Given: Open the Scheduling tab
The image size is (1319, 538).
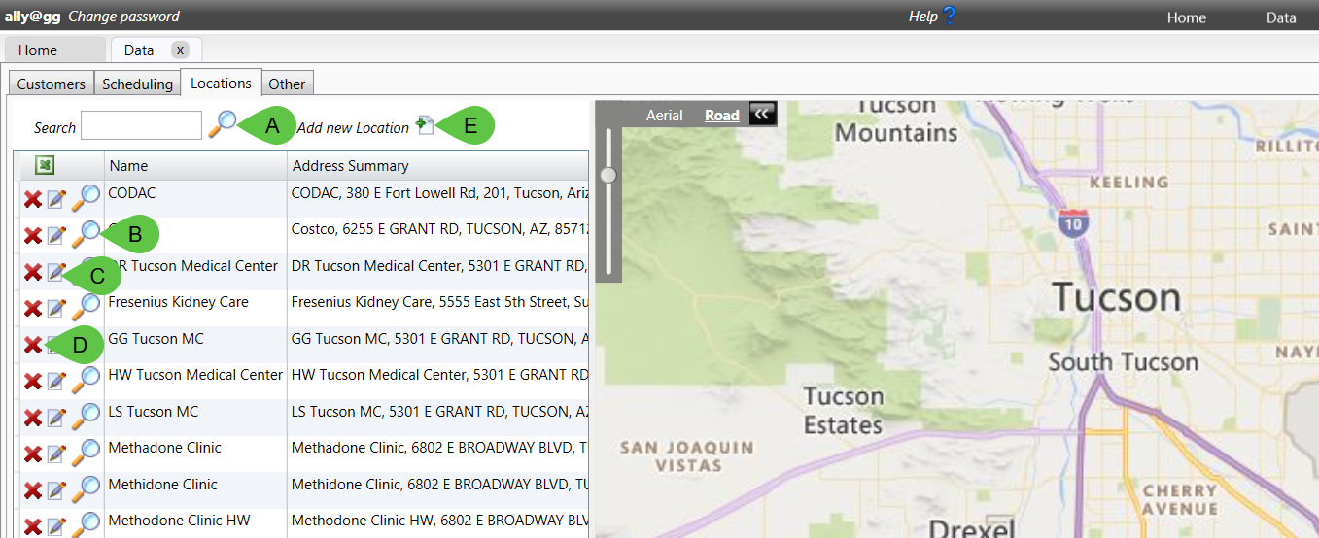Looking at the screenshot, I should 137,84.
